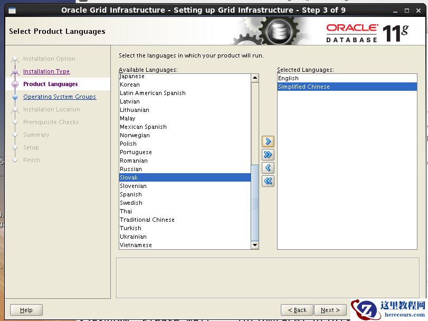Click the window menu icon in title bar
The width and height of the screenshot is (428, 321).
click(12, 11)
